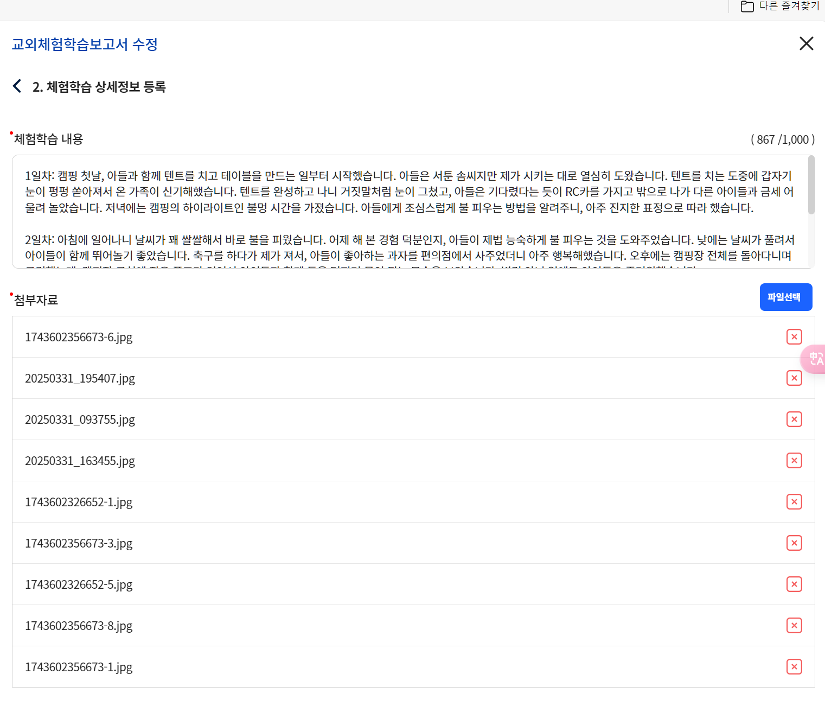The height and width of the screenshot is (719, 825).
Task: Click the 교외체험학습보고서 수정 title link
Action: coord(84,45)
